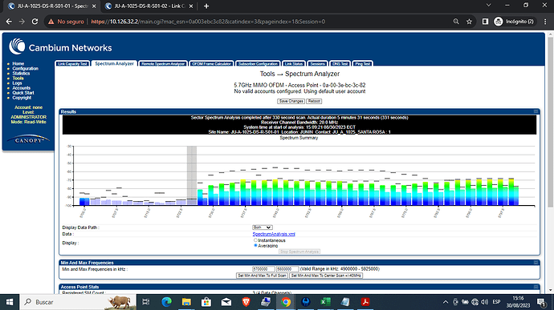Open the SpectrumAnalysis.xml data link
This screenshot has width=554, height=310.
pyautogui.click(x=274, y=234)
